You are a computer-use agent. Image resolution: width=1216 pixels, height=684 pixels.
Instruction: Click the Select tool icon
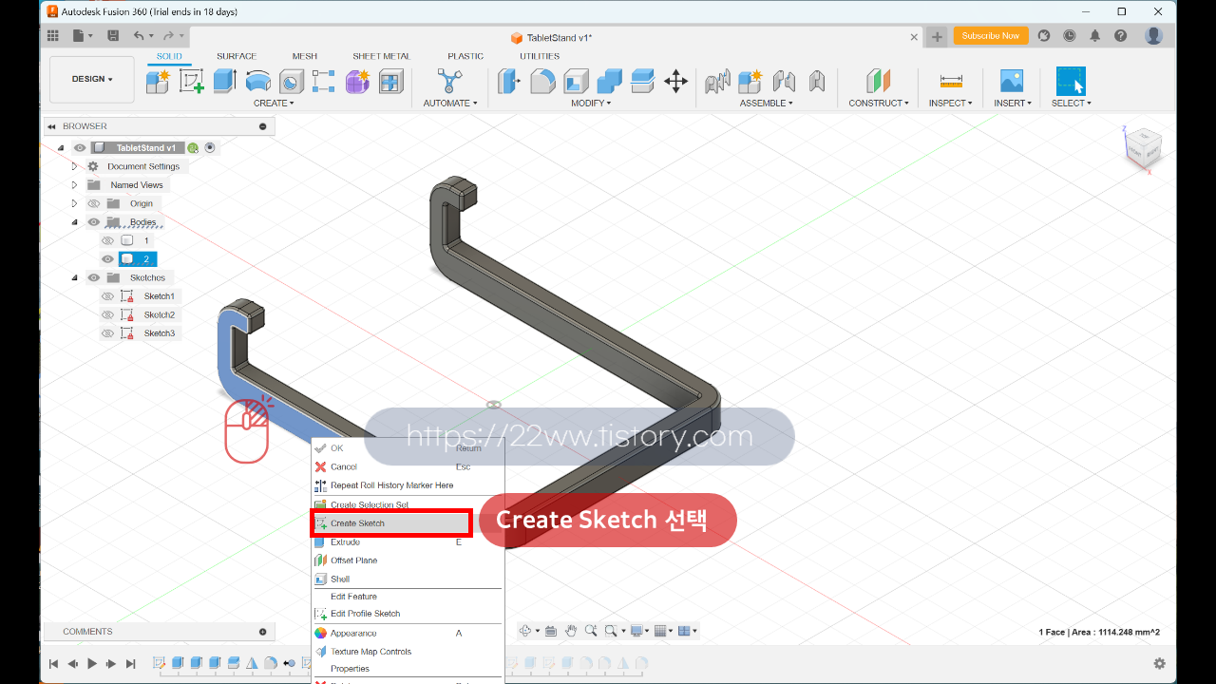[x=1071, y=81]
